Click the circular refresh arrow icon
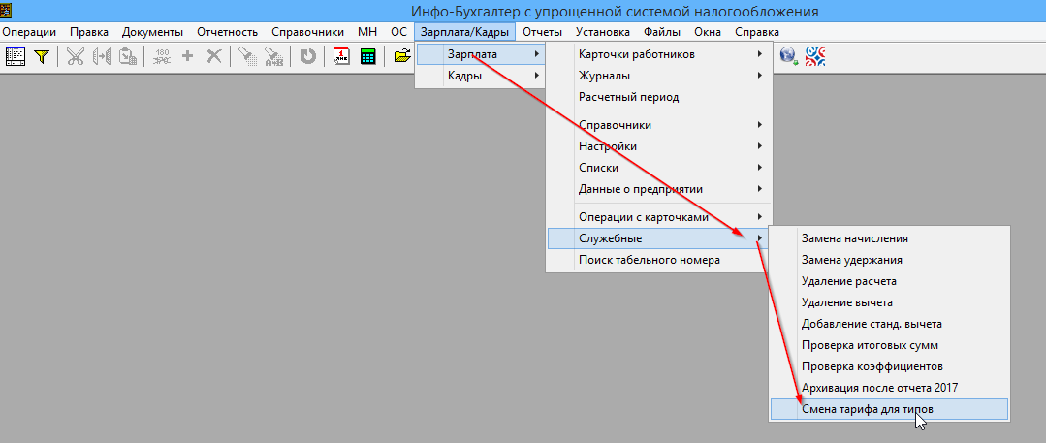Viewport: 1046px width, 443px height. (307, 56)
